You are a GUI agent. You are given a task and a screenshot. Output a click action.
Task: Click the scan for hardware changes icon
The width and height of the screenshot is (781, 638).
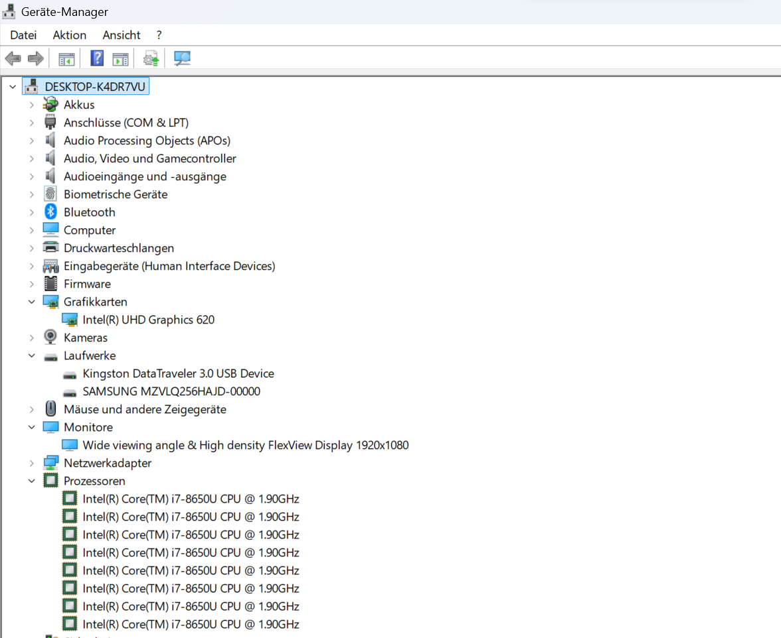(x=182, y=58)
